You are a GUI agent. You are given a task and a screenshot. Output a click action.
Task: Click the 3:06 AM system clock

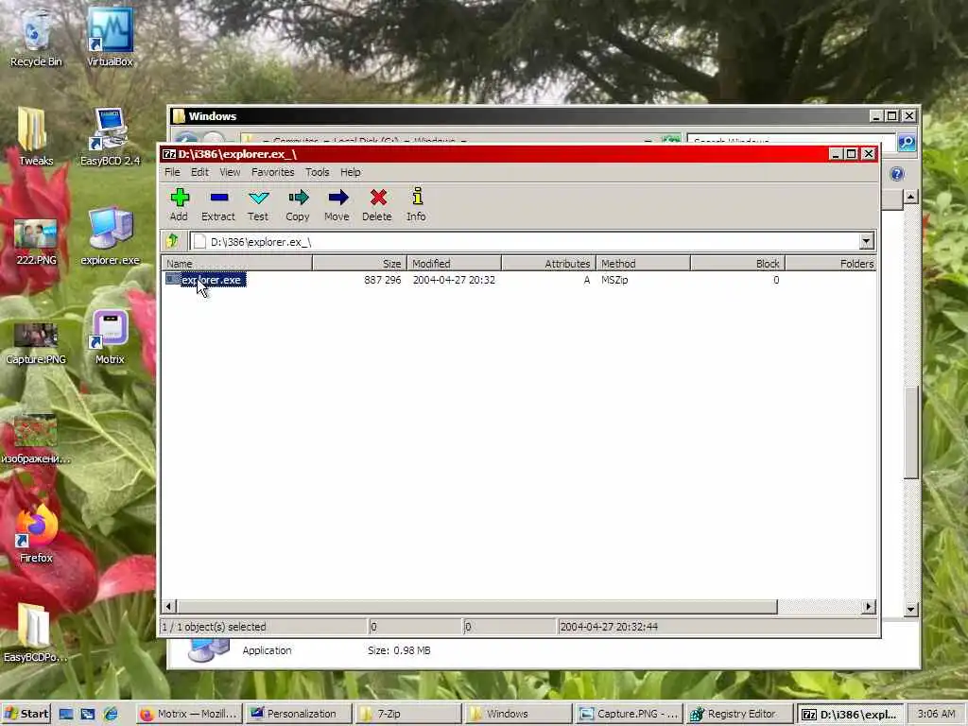click(x=936, y=714)
